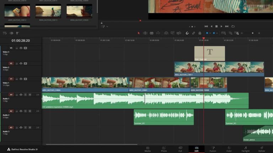Add a blue marker at playhead
The height and width of the screenshot is (153, 273).
click(x=214, y=33)
